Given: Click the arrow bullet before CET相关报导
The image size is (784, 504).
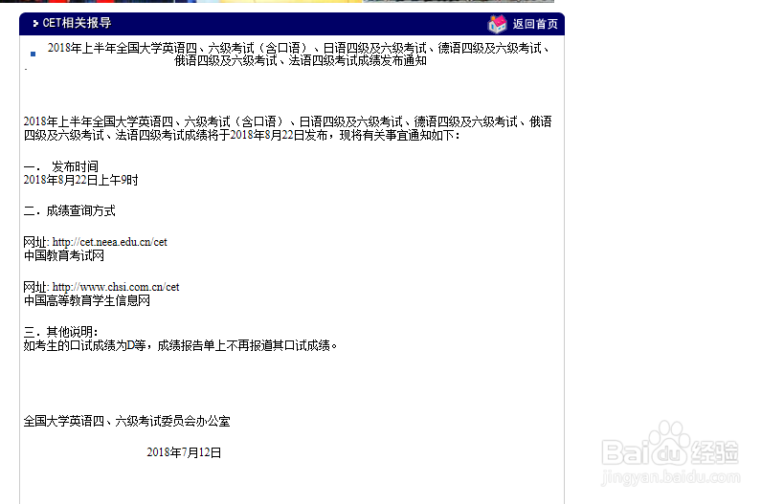Looking at the screenshot, I should (35, 24).
